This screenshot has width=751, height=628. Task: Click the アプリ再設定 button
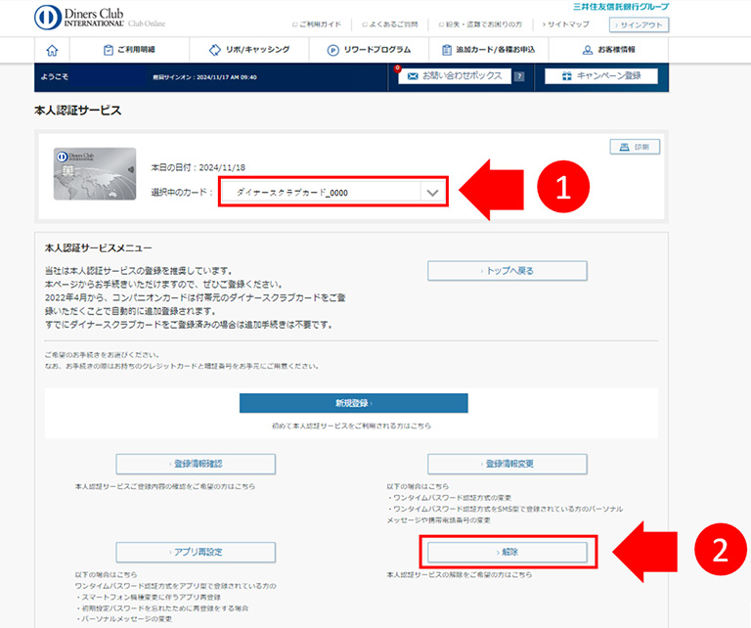(x=196, y=552)
